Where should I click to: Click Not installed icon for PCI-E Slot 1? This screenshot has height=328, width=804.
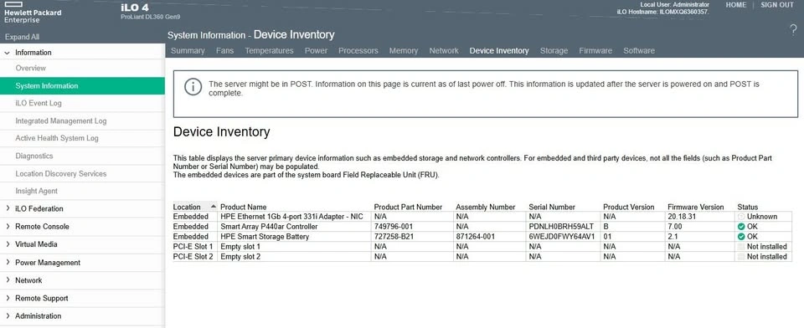(x=741, y=247)
